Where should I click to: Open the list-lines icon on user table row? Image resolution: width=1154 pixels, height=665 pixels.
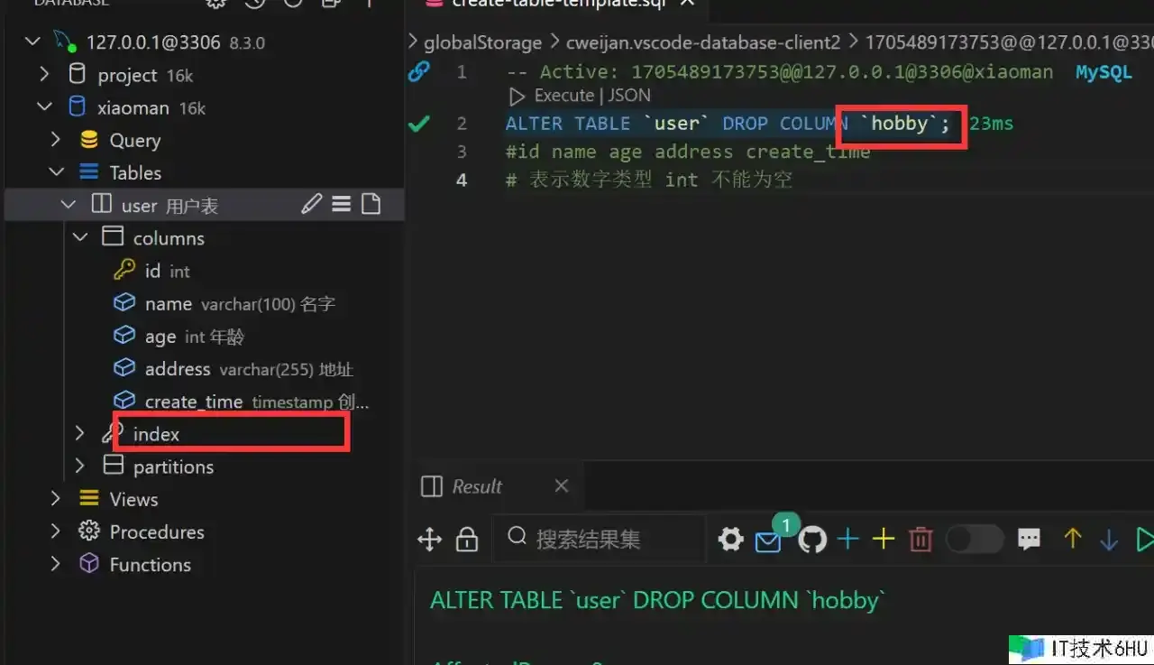[342, 205]
